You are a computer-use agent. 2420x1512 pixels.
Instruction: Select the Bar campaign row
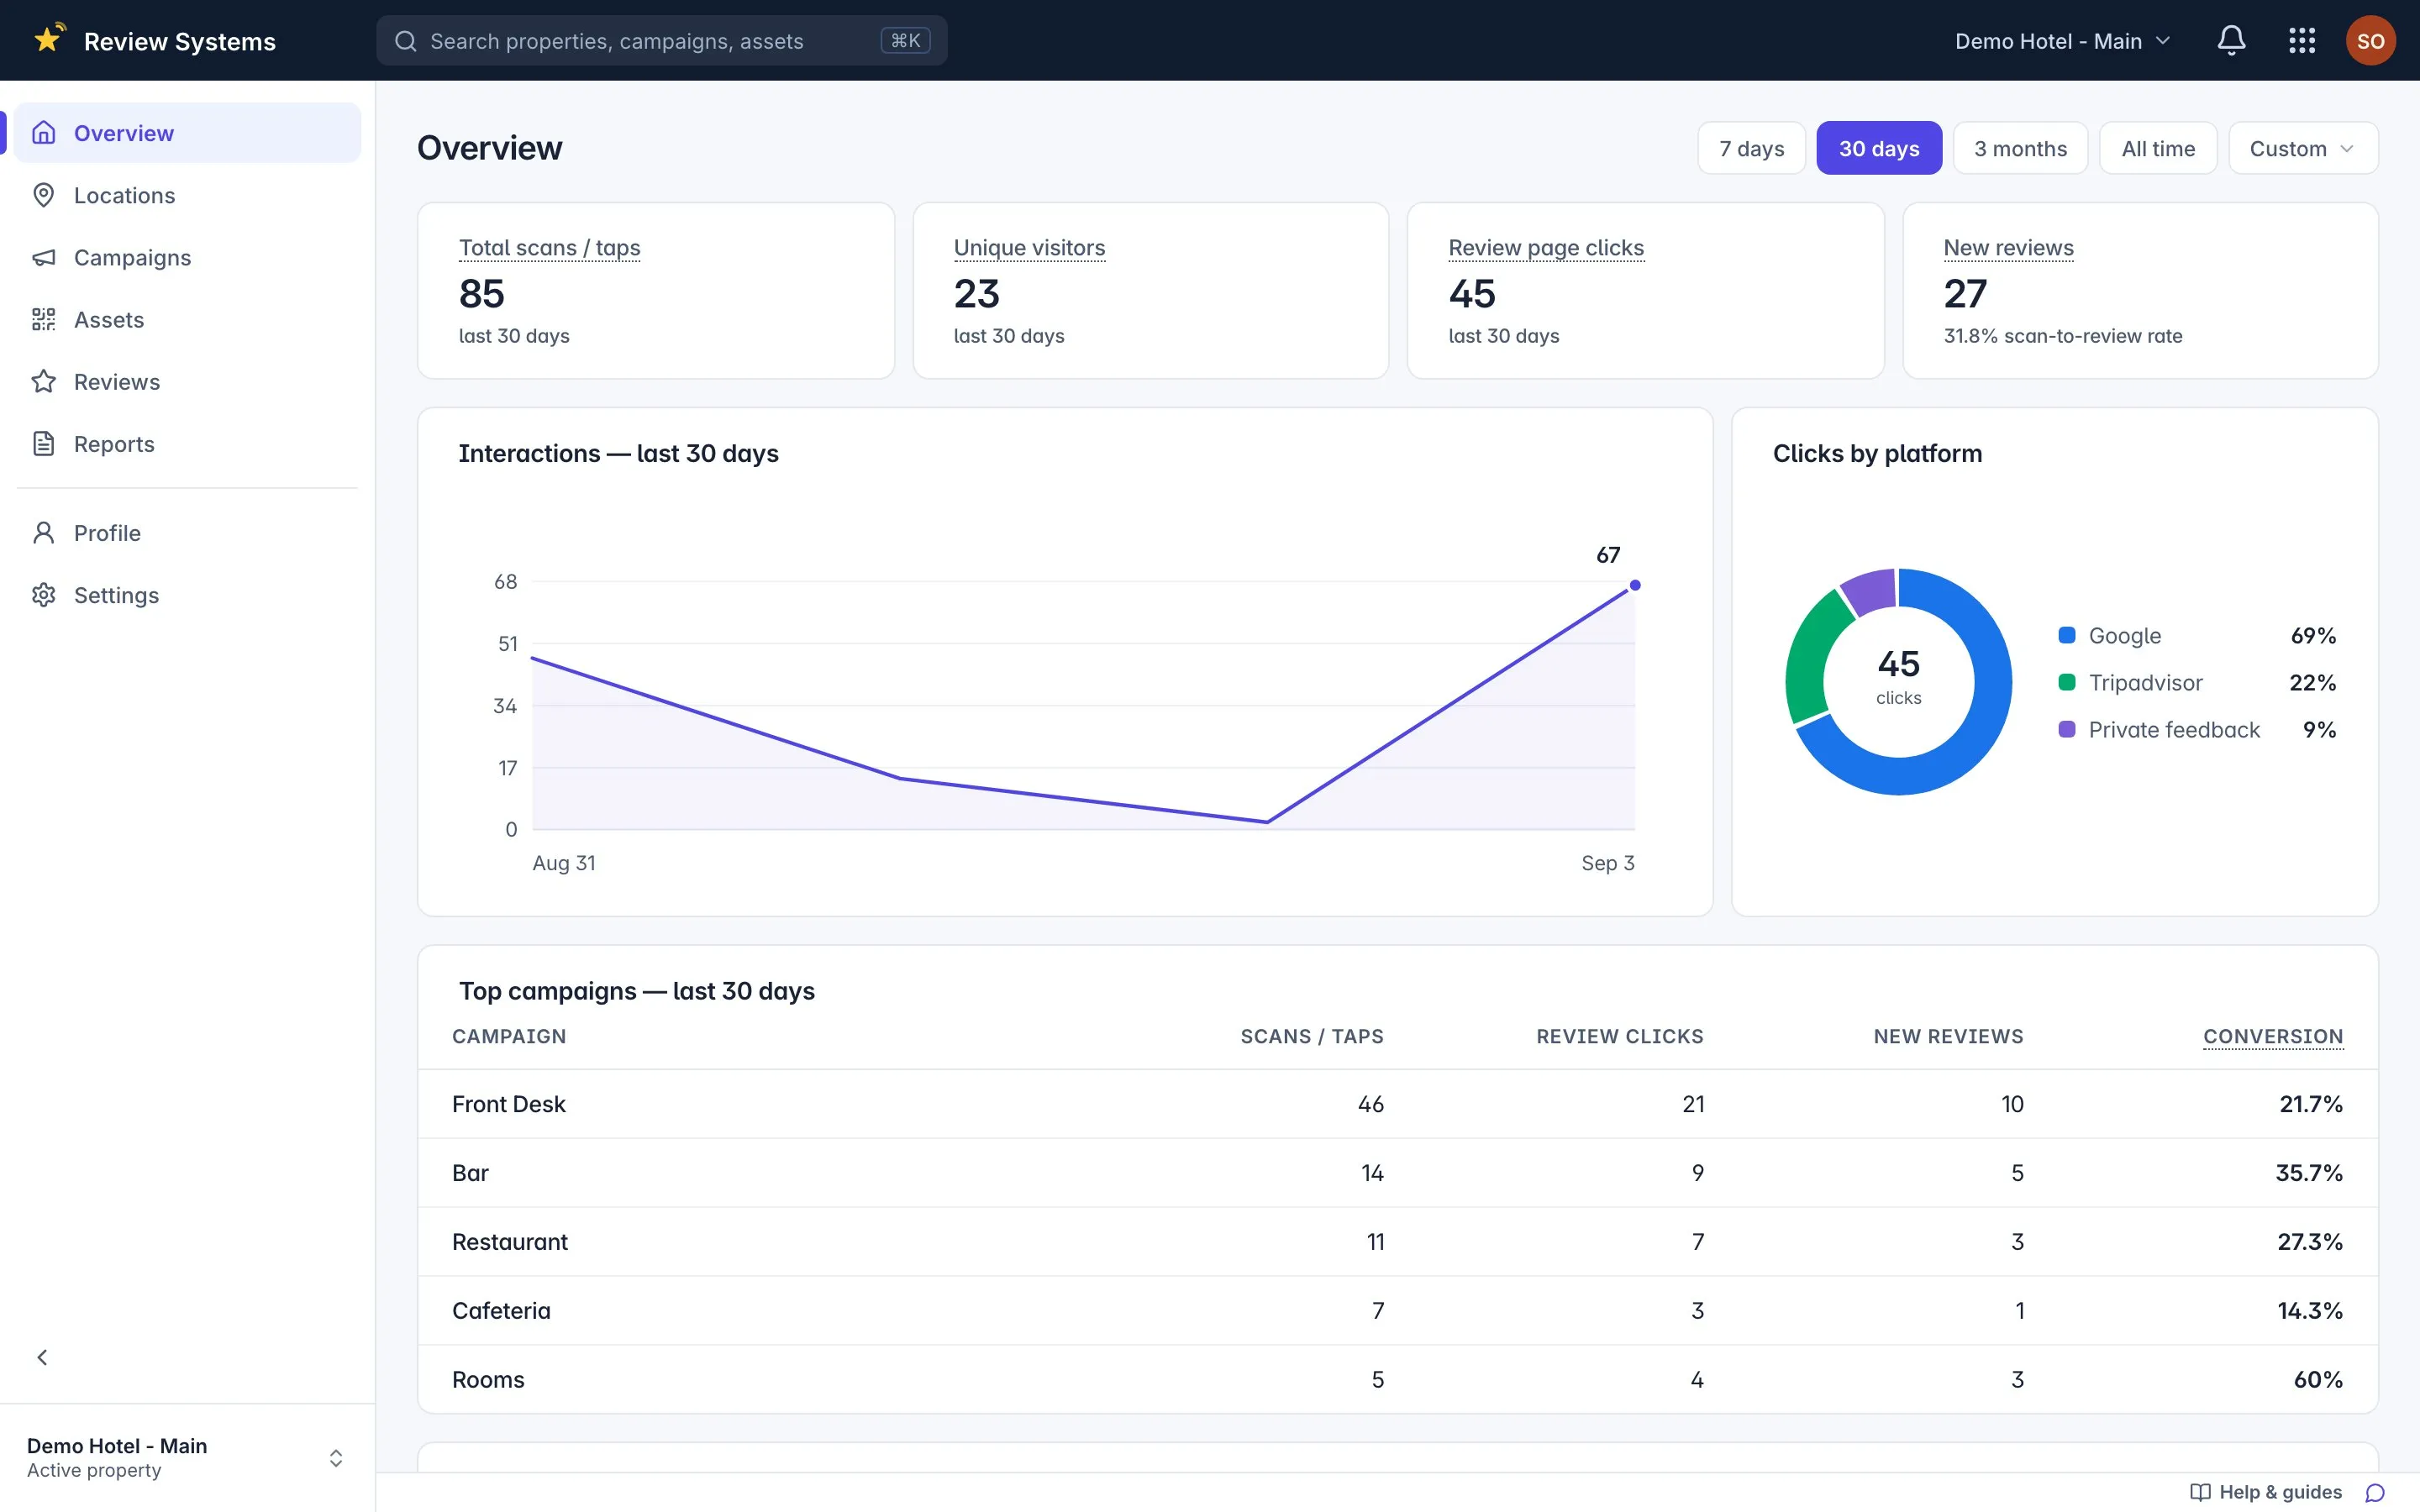[x=1397, y=1172]
